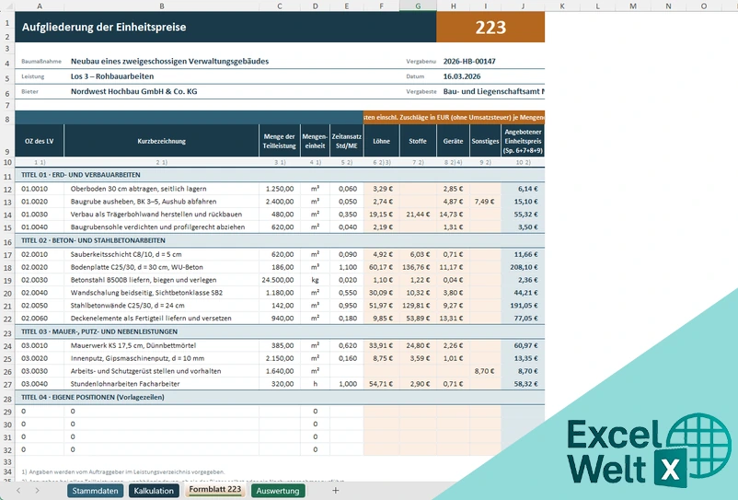Select the Formblatt 223 sheet tab

(215, 490)
